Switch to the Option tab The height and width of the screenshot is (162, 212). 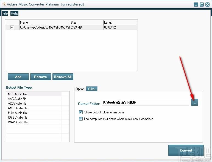point(80,89)
